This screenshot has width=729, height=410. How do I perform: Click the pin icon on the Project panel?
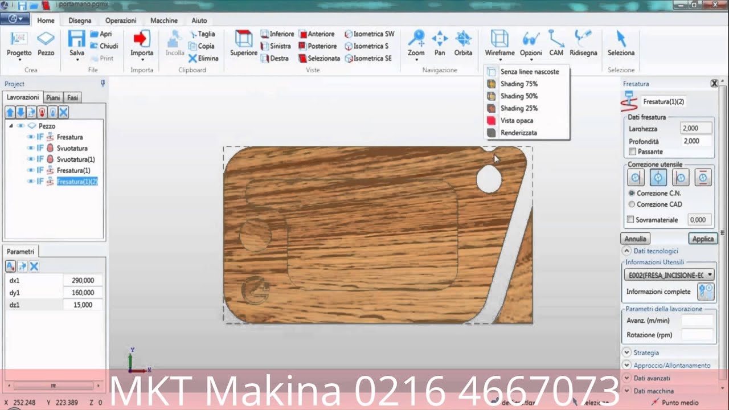click(103, 83)
